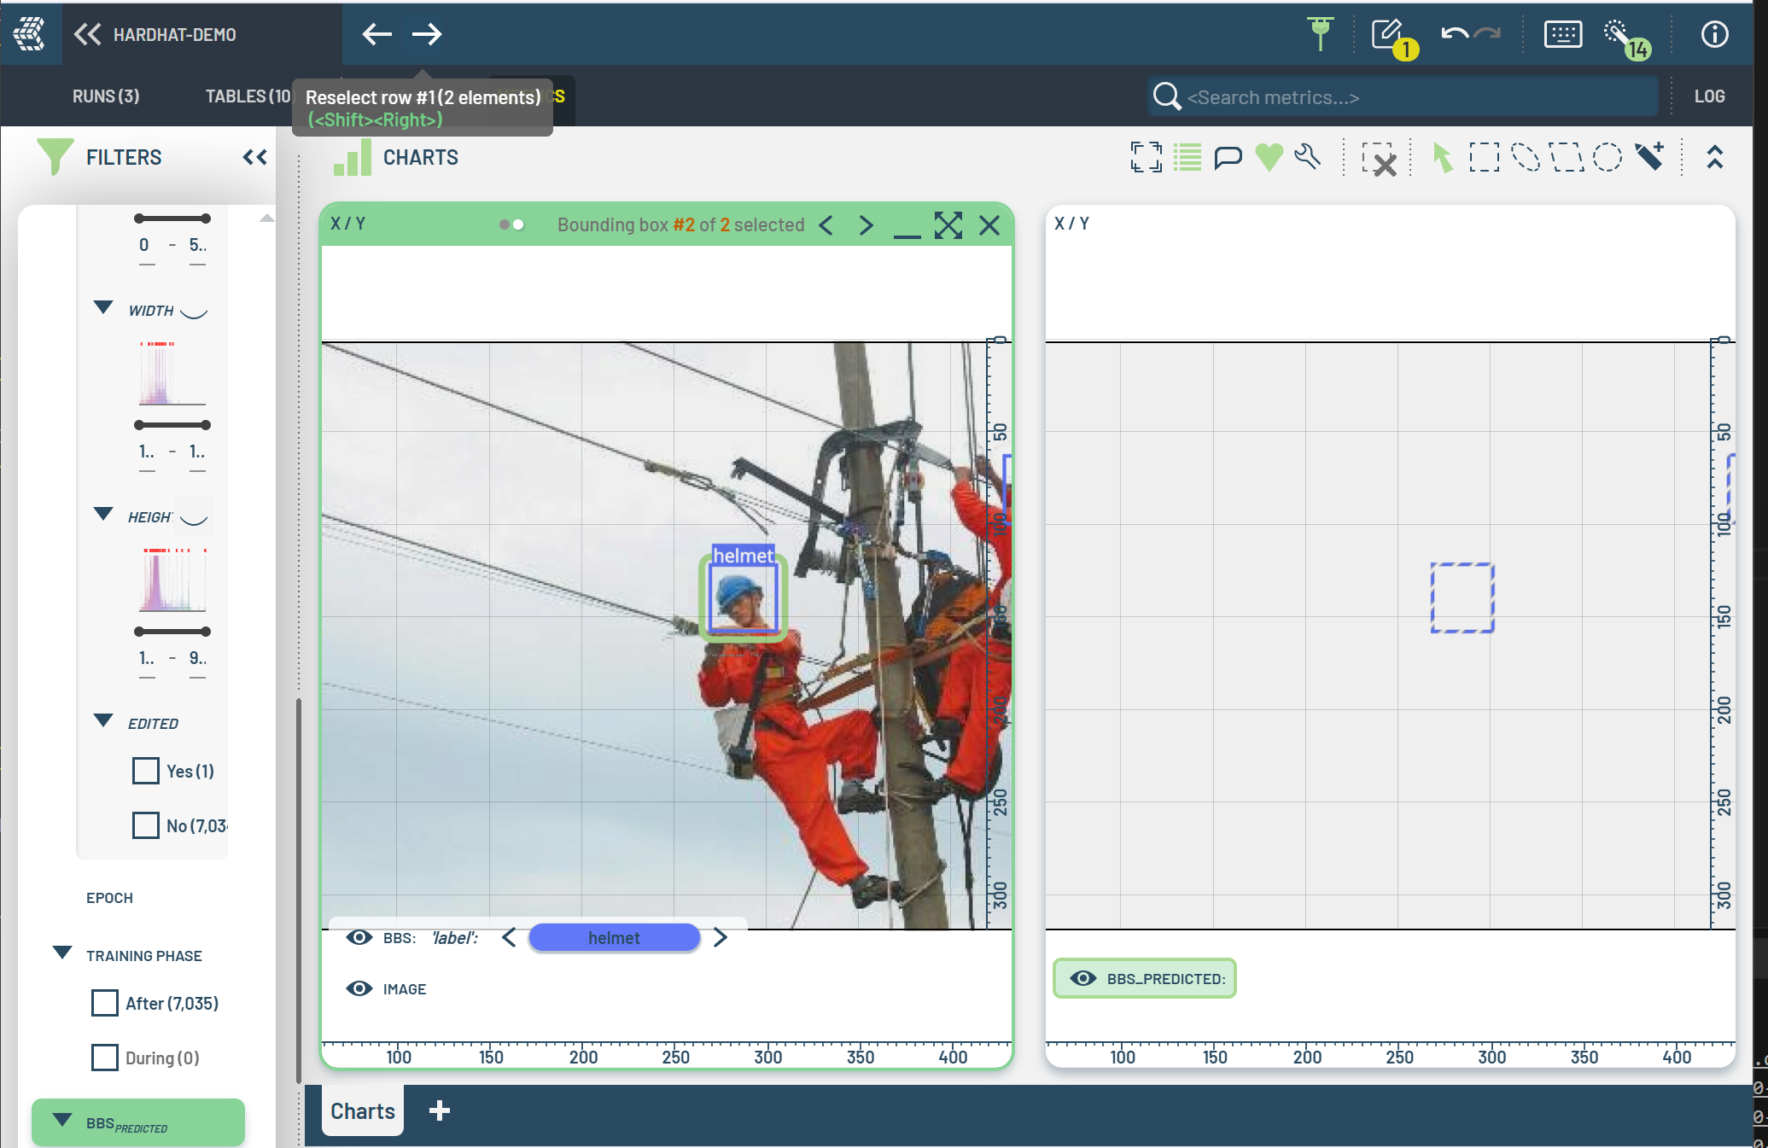Go to next bounding box label value
This screenshot has height=1148, width=1768.
[721, 938]
